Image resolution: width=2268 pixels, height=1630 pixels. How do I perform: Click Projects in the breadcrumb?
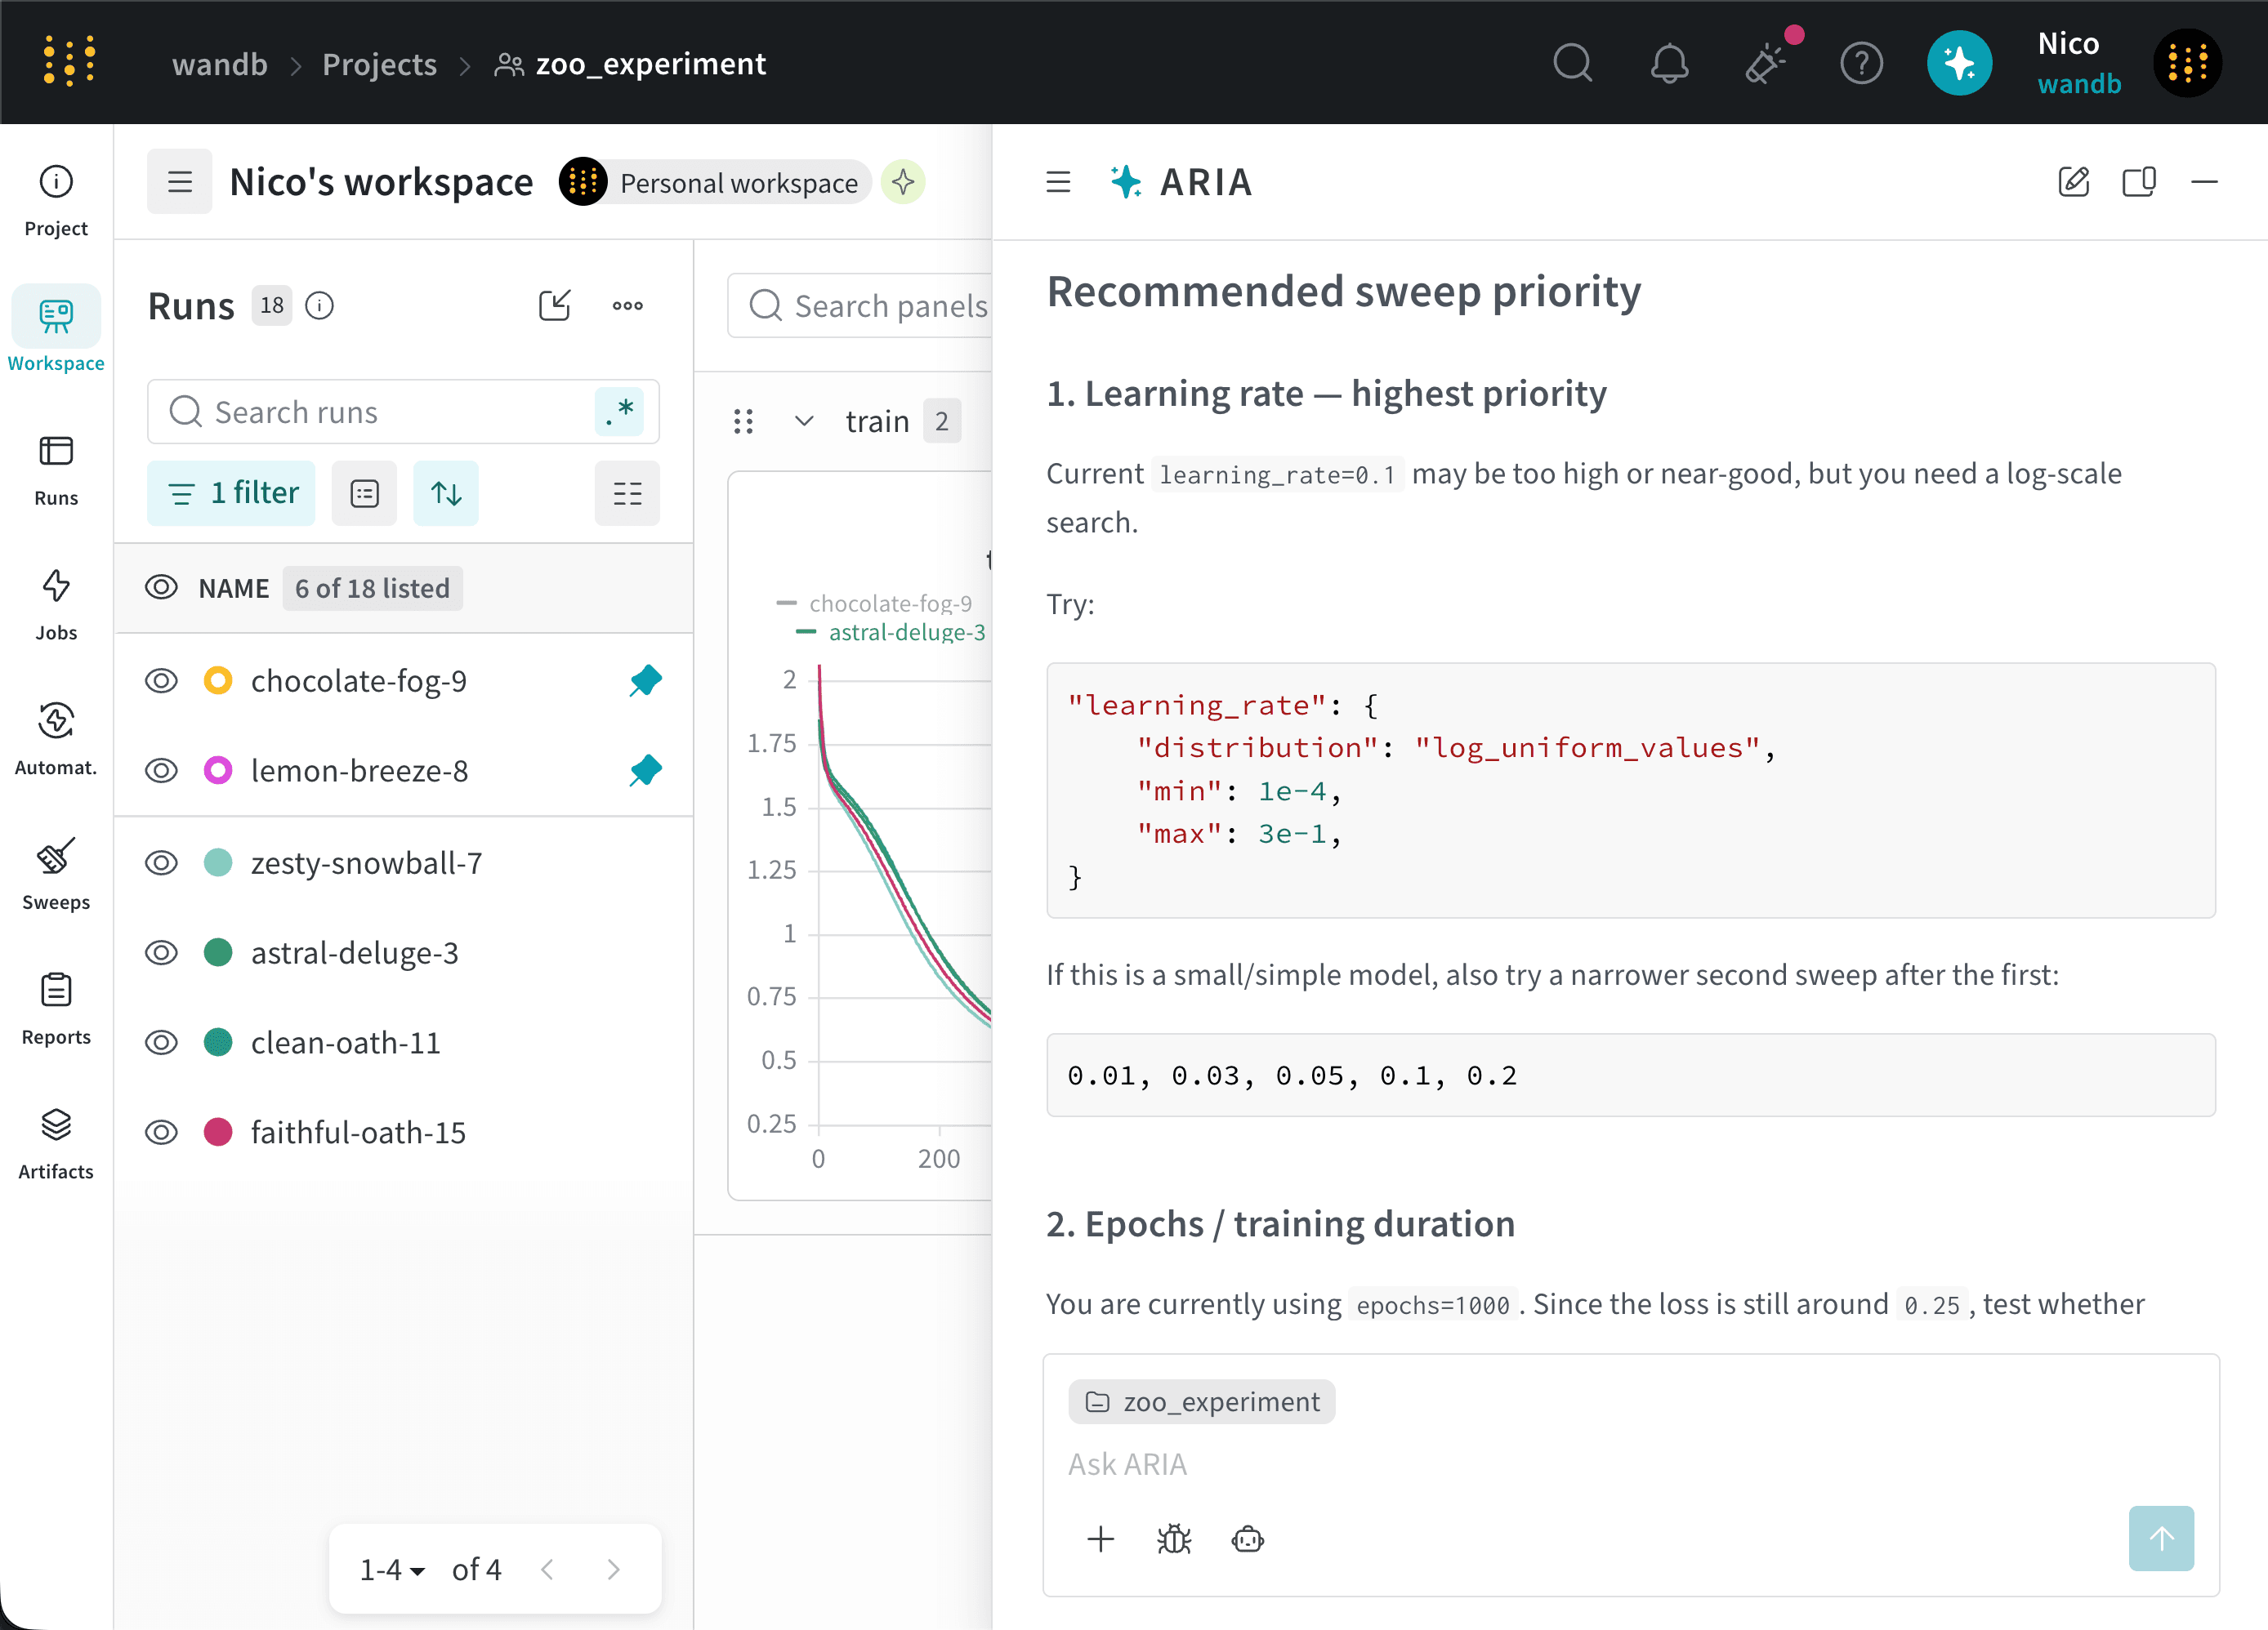(379, 64)
